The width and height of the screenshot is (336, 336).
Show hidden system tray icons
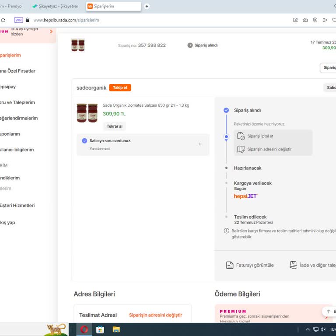tap(308, 329)
